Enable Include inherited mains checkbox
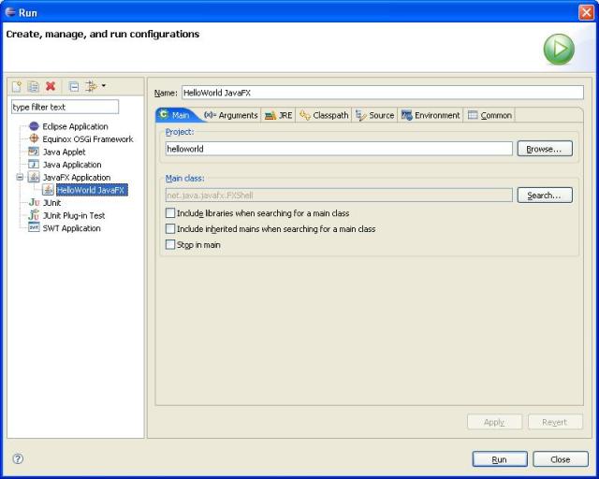 click(x=170, y=228)
